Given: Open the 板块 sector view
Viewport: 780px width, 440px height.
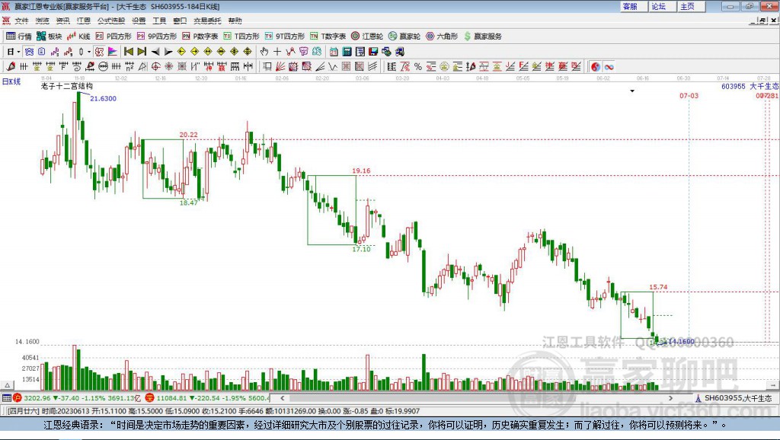Looking at the screenshot, I should click(x=49, y=37).
